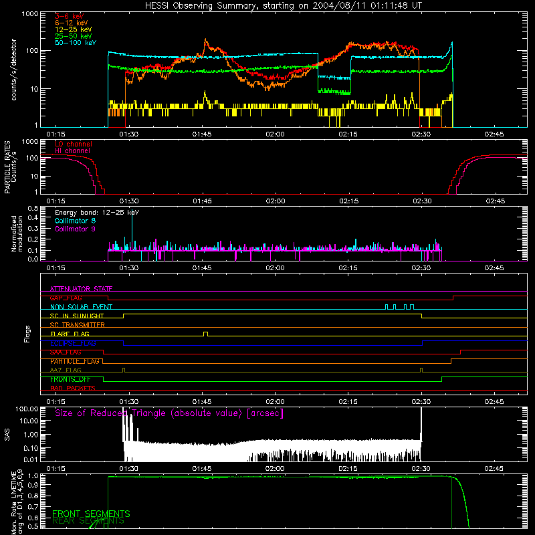Click the SC_IN_SUNLIGHT flag label
The image size is (535, 535).
(x=77, y=316)
